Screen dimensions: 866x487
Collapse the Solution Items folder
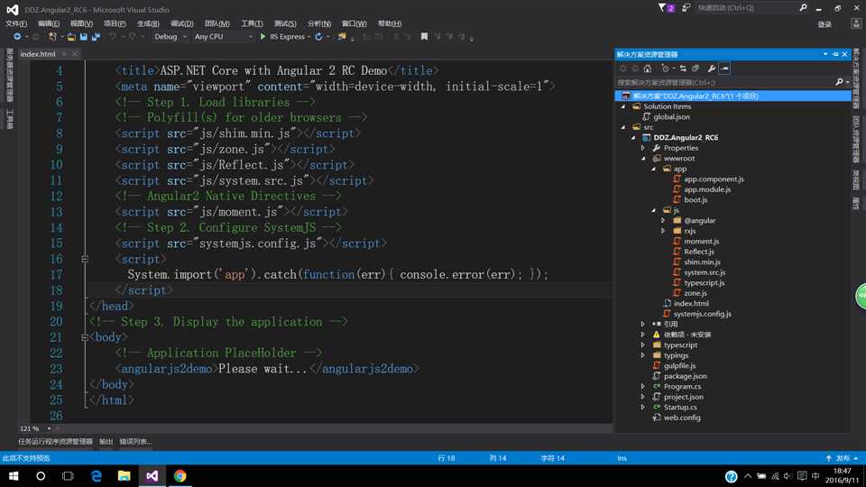(623, 106)
